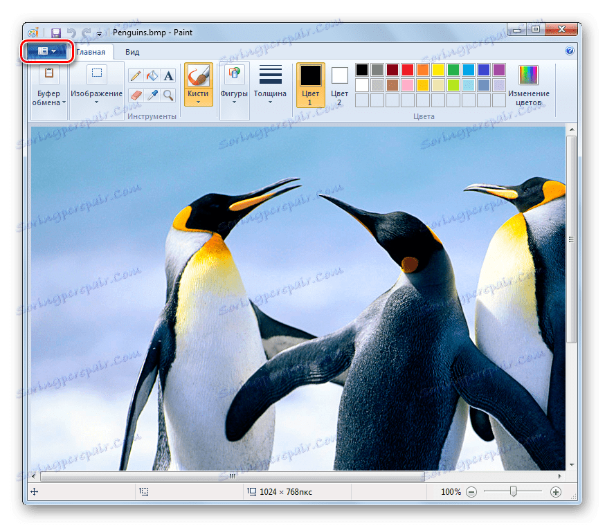Pick the turquoise blue swatch in top row
Viewport: 605px width, 528px height.
point(469,70)
